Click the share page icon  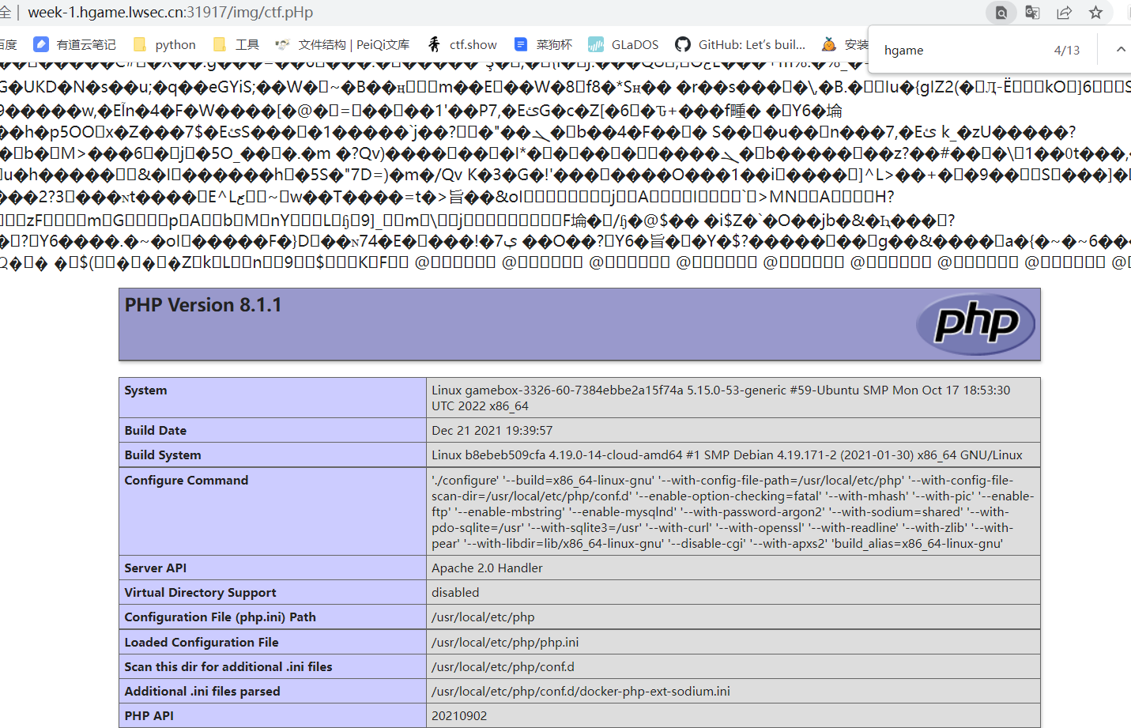tap(1064, 13)
